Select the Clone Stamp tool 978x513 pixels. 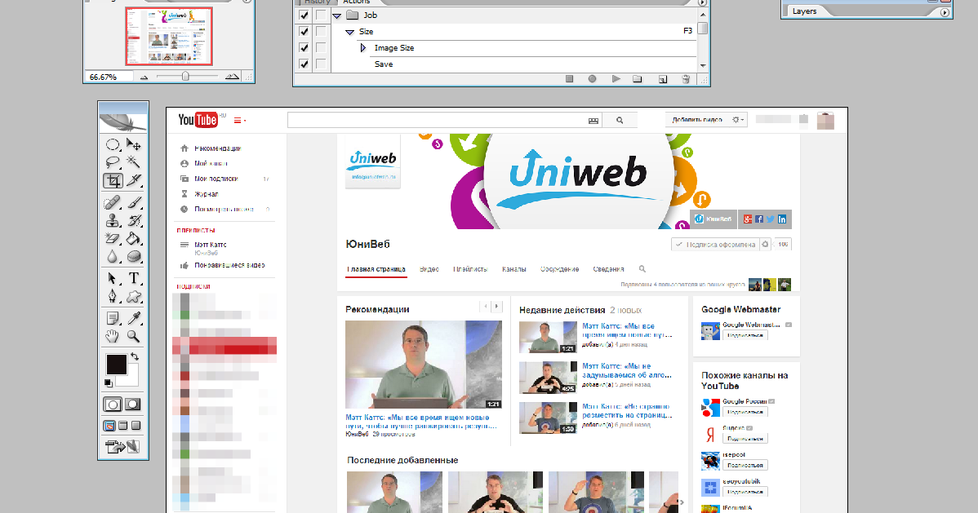pos(113,221)
